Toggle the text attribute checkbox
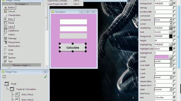 click(174, 97)
